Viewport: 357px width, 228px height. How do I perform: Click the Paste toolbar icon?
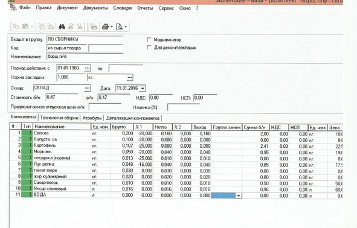(25, 27)
